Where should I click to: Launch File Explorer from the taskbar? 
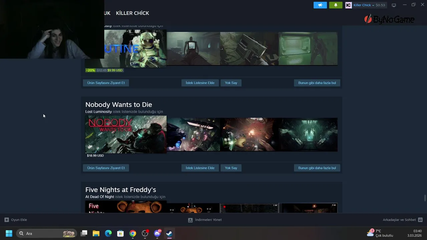pos(96,233)
